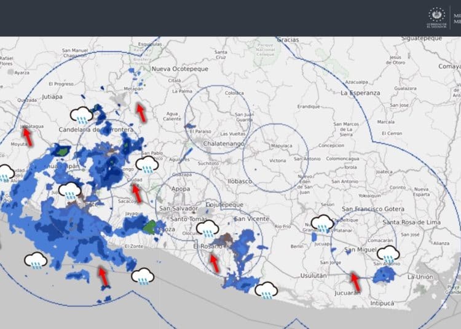Click the Nueva Ocotepeque label

point(180,69)
